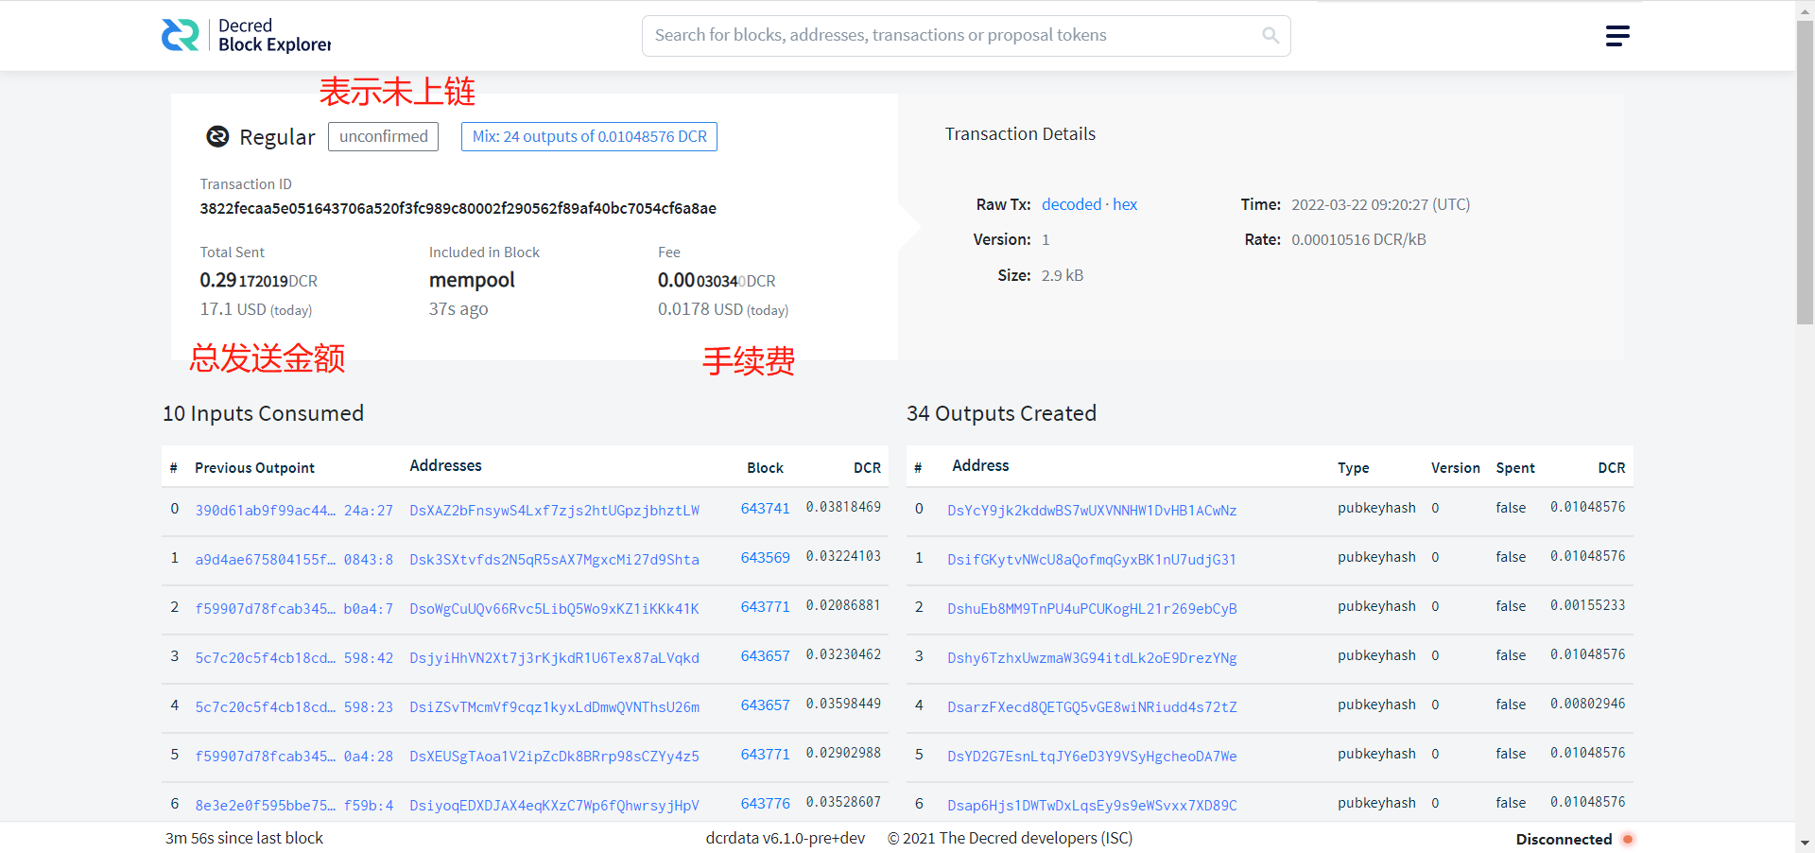Click the red Disconnected status indicator
This screenshot has width=1815, height=853.
[1627, 839]
